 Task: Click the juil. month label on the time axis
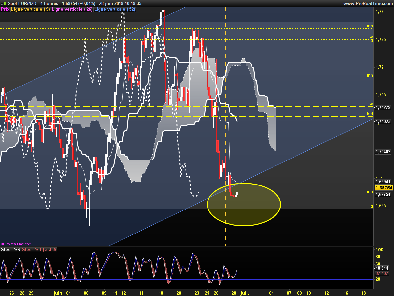(x=245, y=292)
